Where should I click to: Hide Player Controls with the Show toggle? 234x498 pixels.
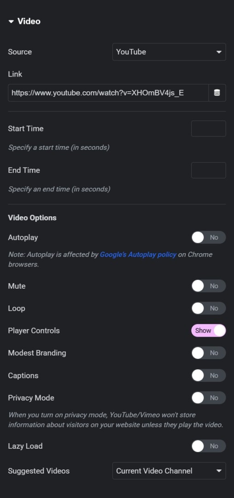pos(208,331)
